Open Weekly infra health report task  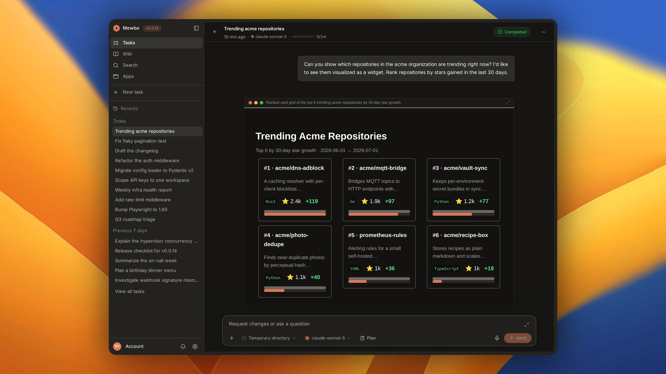pyautogui.click(x=157, y=190)
